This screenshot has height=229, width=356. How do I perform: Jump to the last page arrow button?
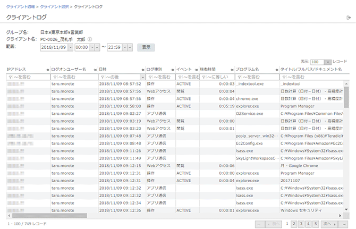click(x=344, y=224)
